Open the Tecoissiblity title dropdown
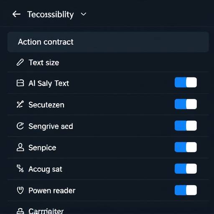Viewport: 214px width, 214px height. point(51,15)
